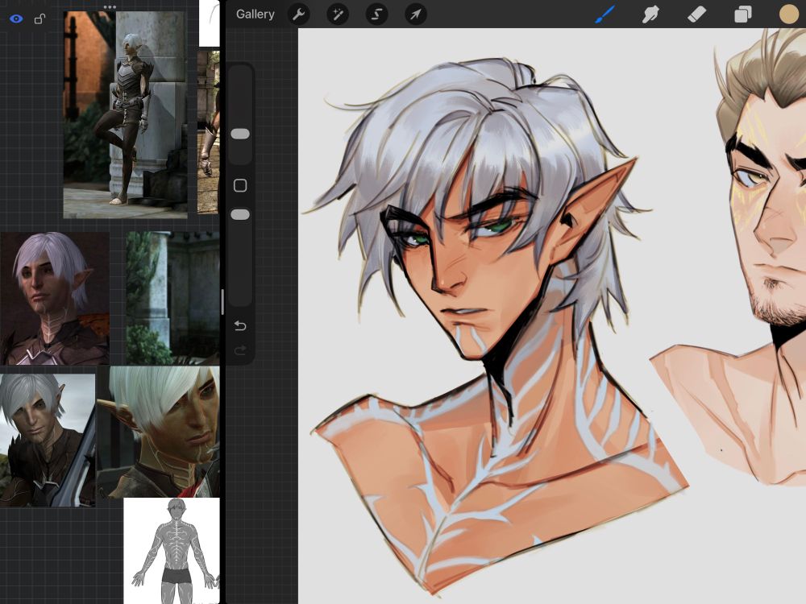
Task: Tap the brush opacity slider handle
Action: [x=239, y=213]
